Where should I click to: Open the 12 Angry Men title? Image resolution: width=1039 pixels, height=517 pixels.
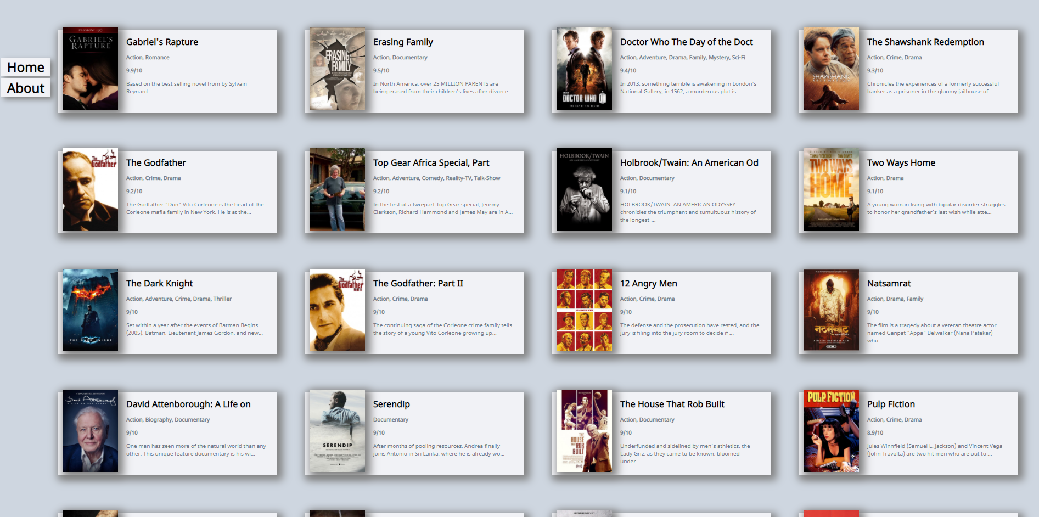tap(648, 284)
